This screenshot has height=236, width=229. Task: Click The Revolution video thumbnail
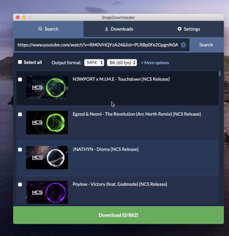(47, 123)
